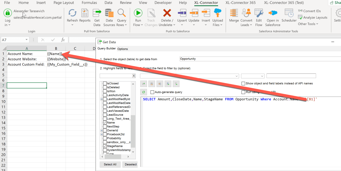The width and height of the screenshot is (341, 171).
Task: Click the Delete / Undelete icon
Action: pyautogui.click(x=167, y=17)
